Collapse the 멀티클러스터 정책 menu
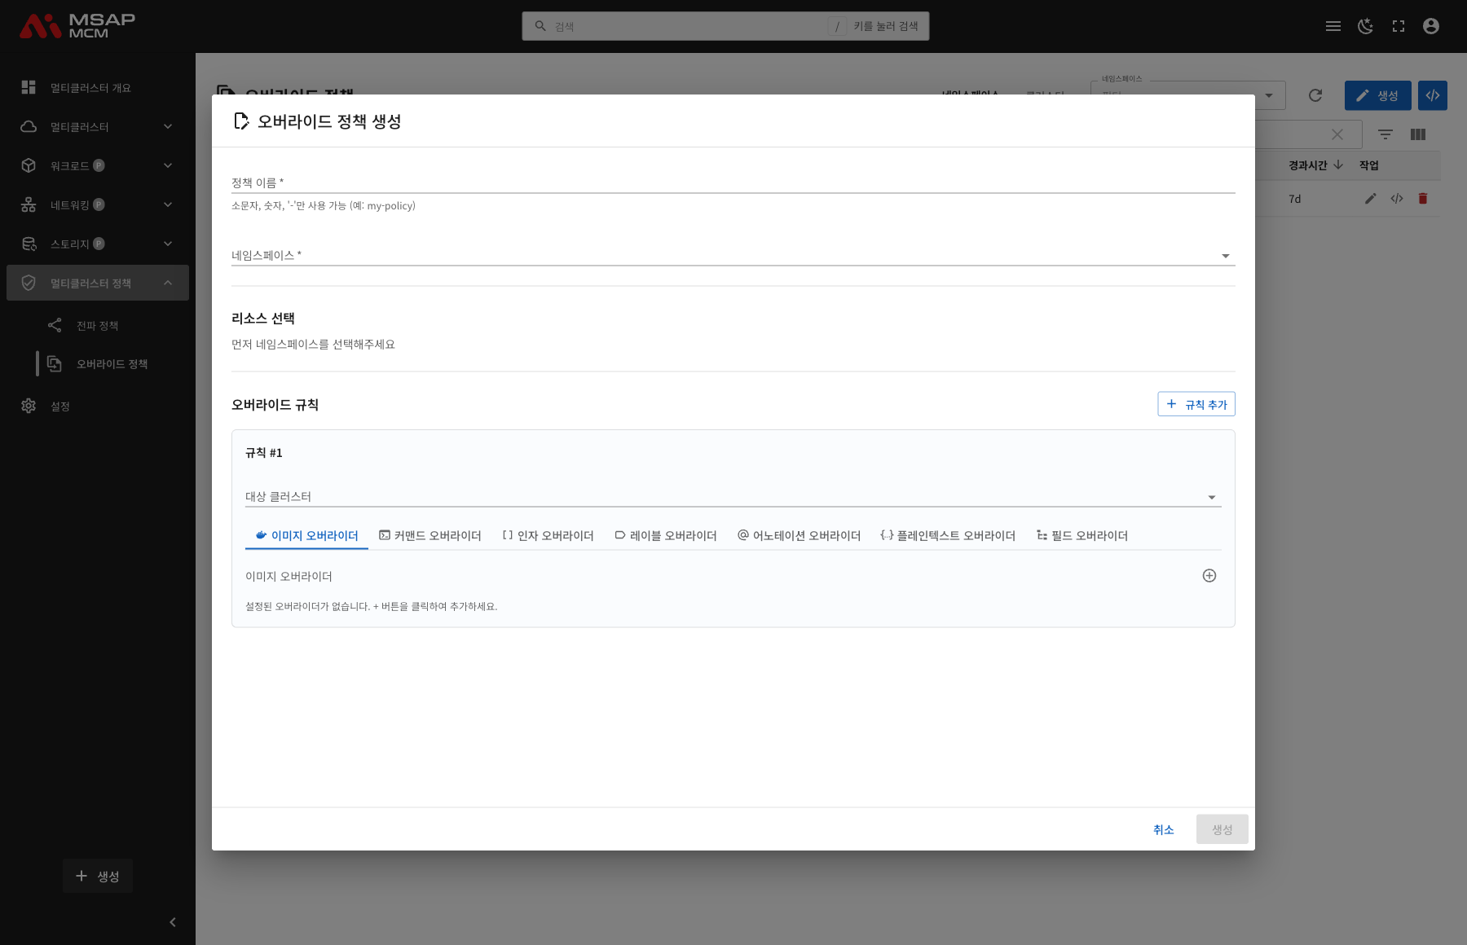Screen dimensions: 1467x945 click(98, 283)
